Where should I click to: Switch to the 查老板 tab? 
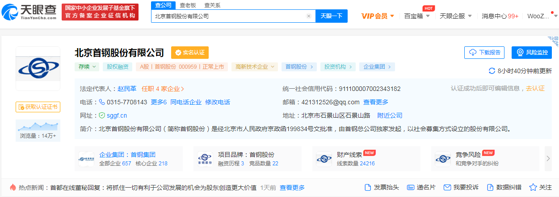point(188,5)
